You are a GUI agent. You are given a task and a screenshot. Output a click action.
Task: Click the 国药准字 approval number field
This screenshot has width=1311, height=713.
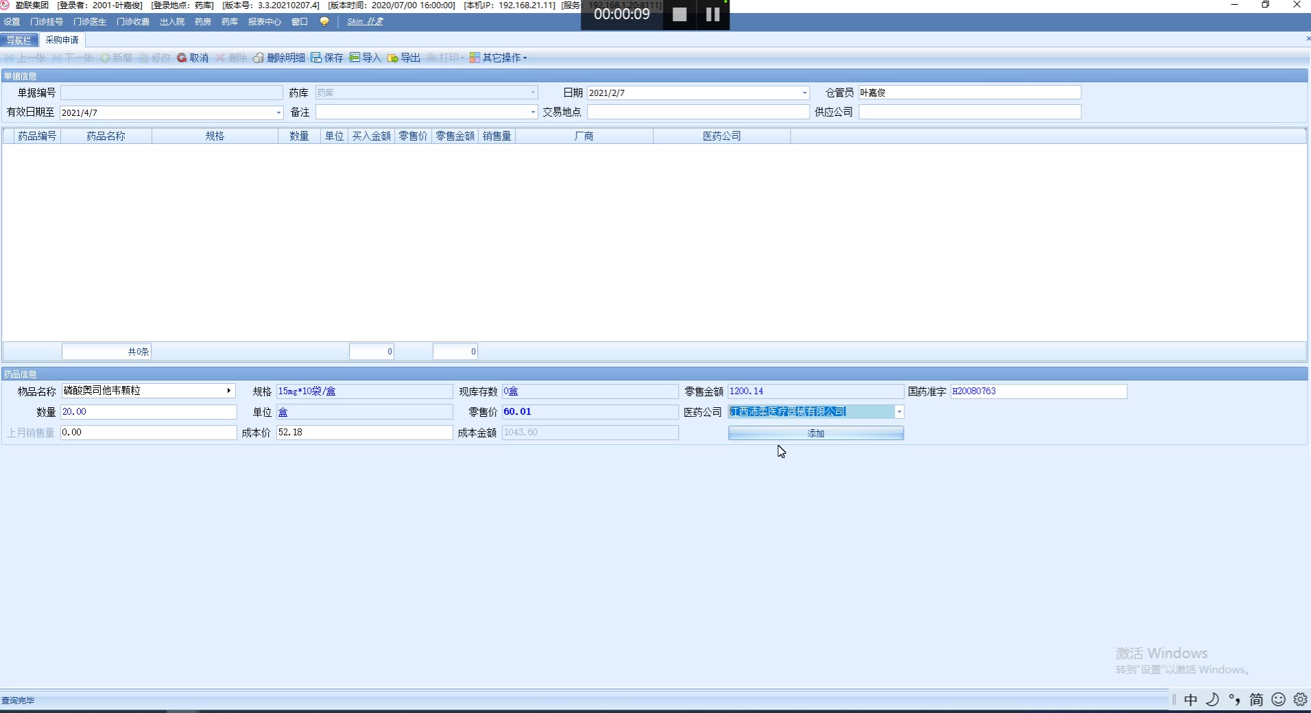tap(1038, 391)
